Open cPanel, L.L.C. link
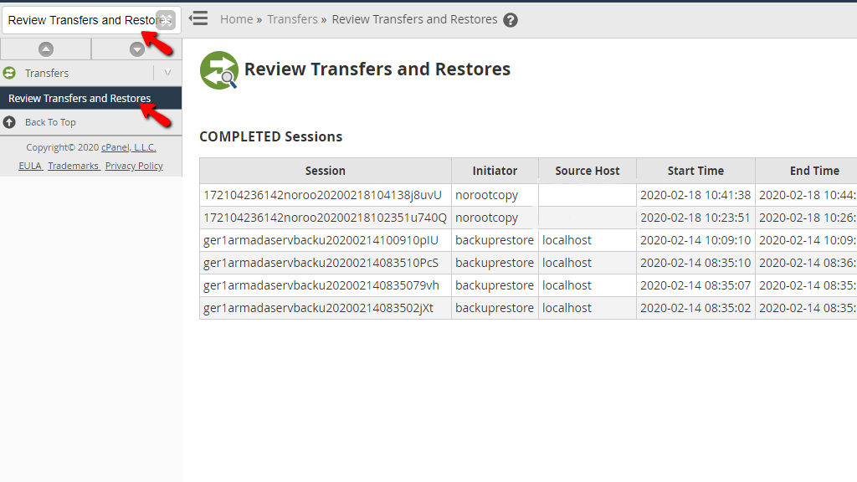The width and height of the screenshot is (857, 482). tap(128, 147)
